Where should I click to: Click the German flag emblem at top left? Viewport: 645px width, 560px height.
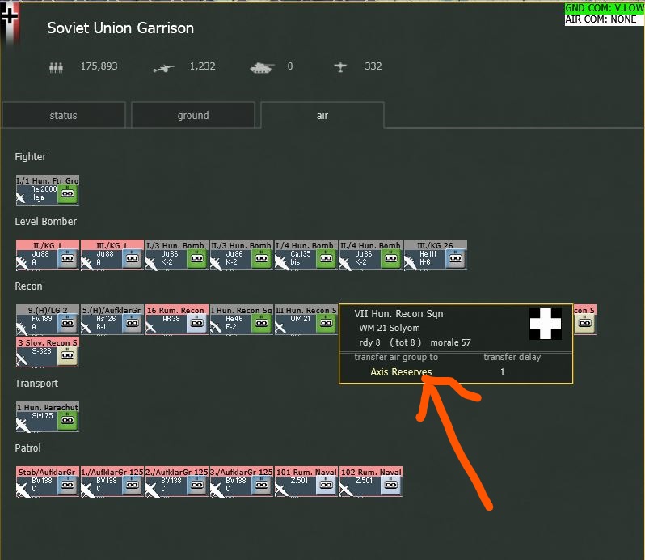click(x=10, y=23)
